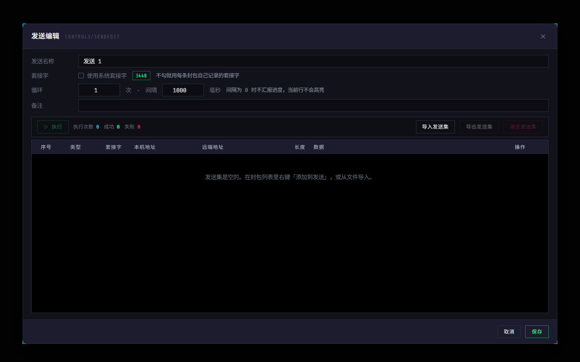Click the 发送编辑 dialog title
Viewport: 580px width, 362px height.
45,36
